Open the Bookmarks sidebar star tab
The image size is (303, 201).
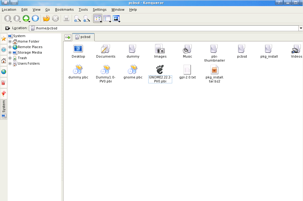click(4, 39)
